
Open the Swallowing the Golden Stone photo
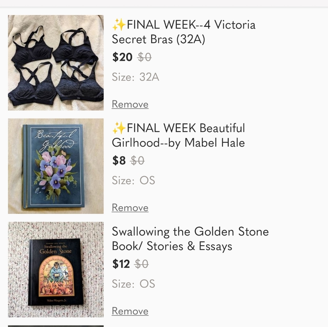(56, 269)
